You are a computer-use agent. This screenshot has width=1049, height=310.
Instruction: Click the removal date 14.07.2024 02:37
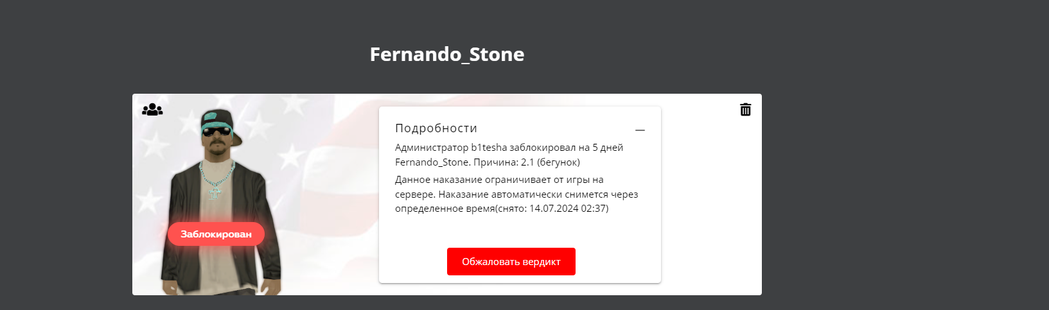click(568, 209)
